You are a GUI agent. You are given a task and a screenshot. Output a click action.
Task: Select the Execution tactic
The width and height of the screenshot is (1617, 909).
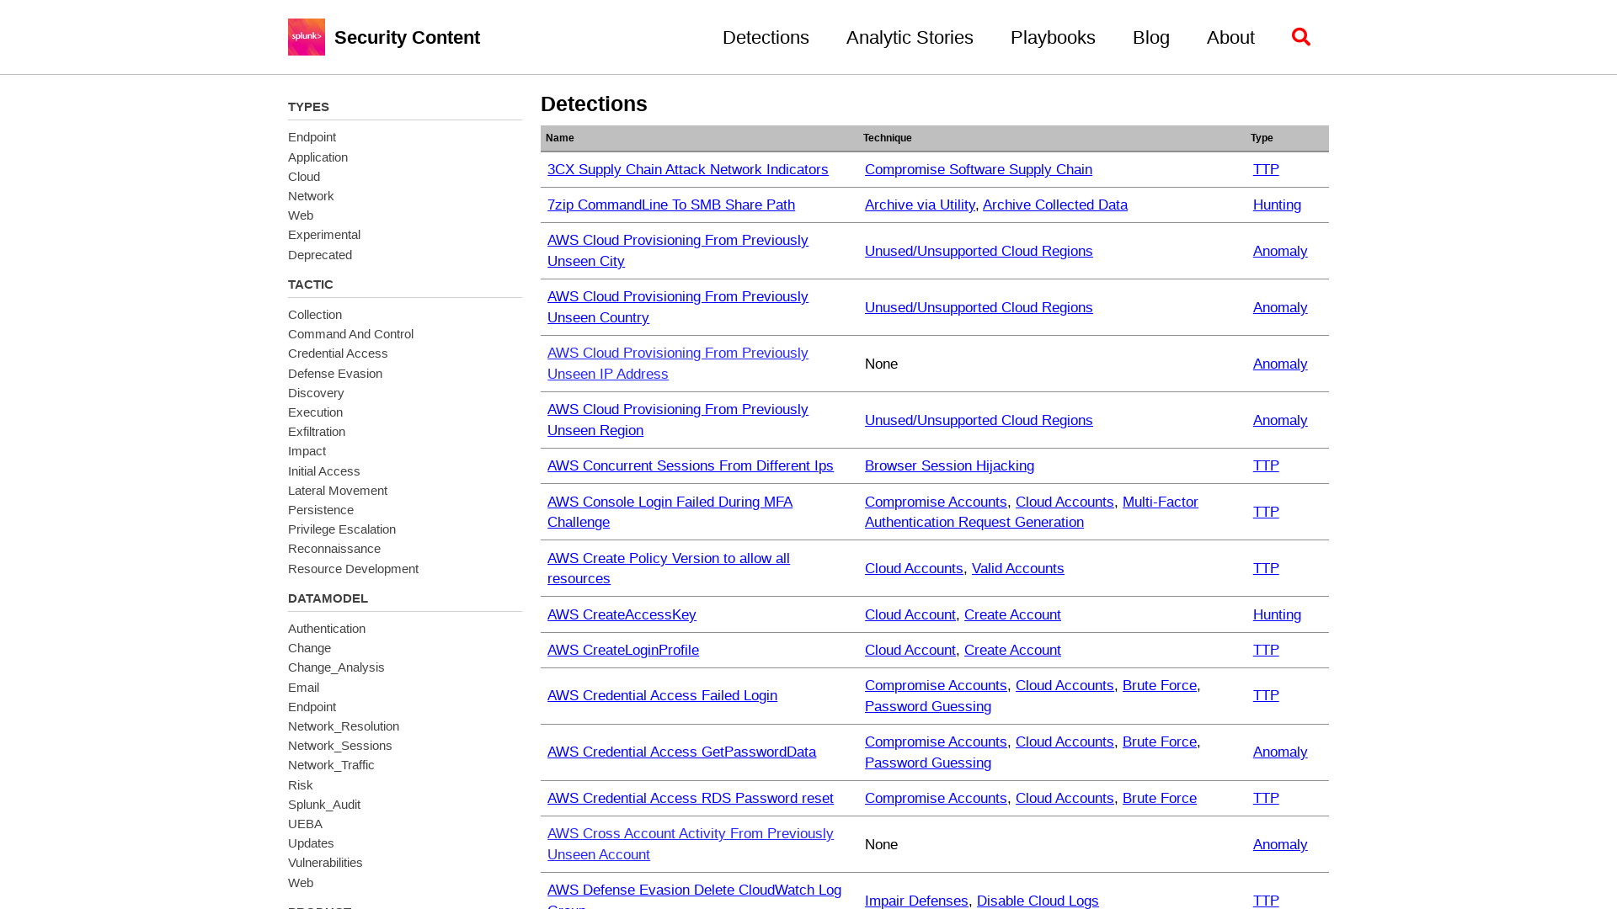(315, 412)
